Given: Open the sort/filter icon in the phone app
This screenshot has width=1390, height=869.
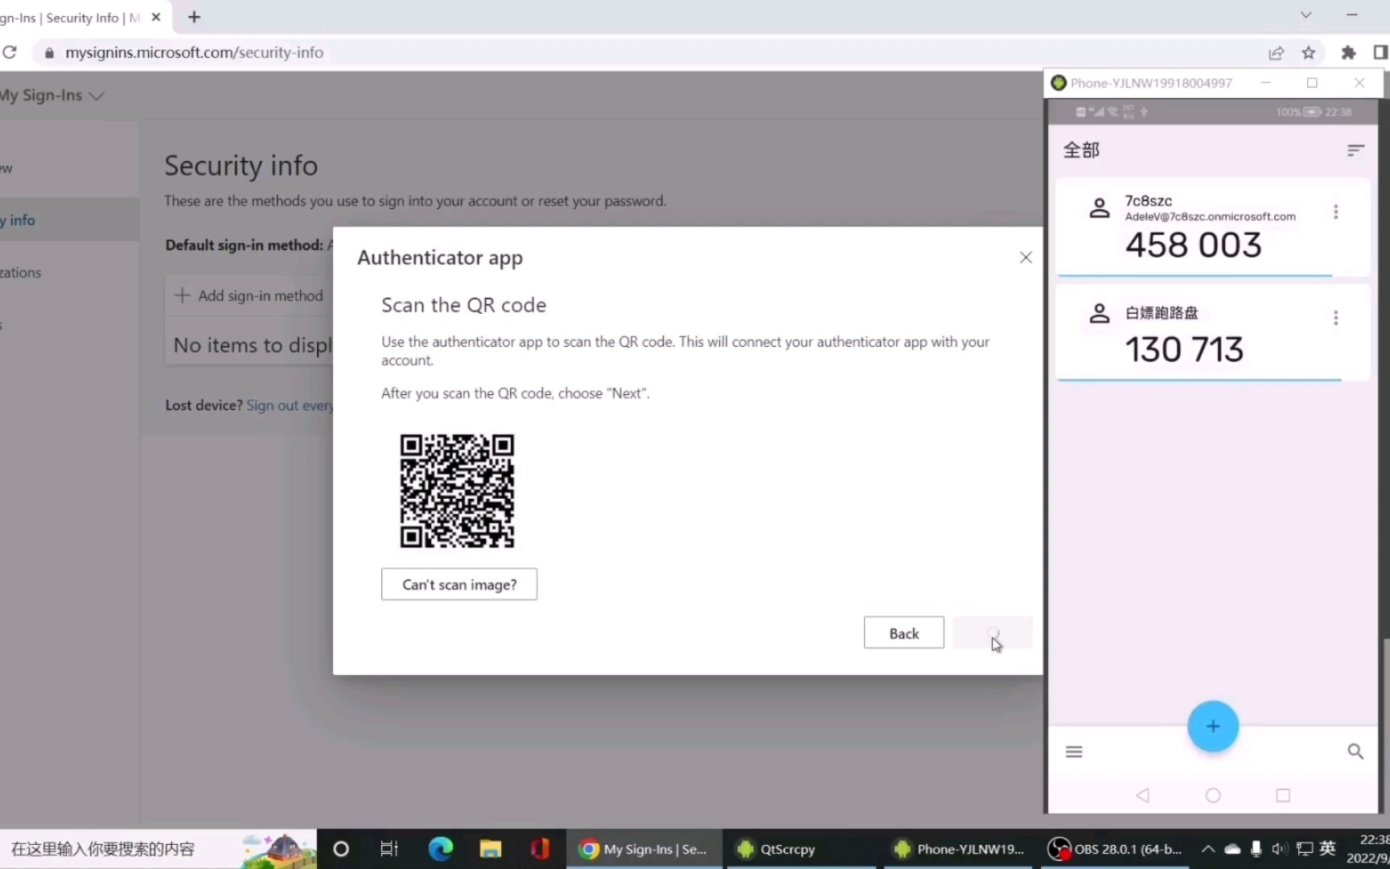Looking at the screenshot, I should (1355, 150).
